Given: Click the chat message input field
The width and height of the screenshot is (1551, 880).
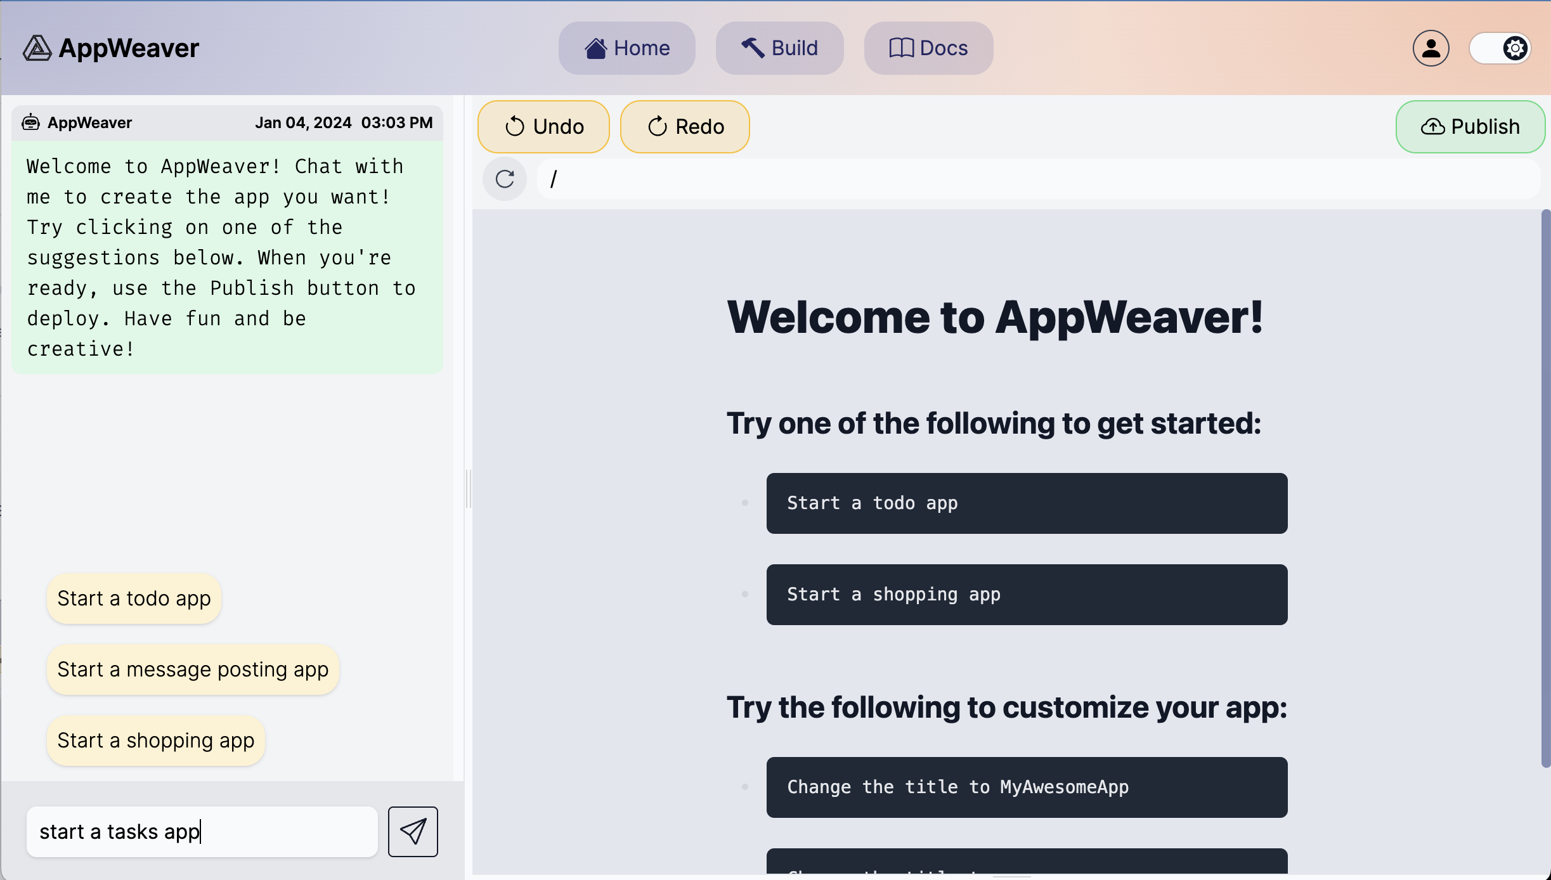Looking at the screenshot, I should 202,831.
